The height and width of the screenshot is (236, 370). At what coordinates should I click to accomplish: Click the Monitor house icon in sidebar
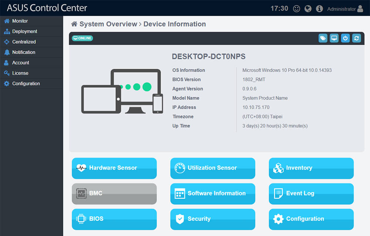(7, 21)
